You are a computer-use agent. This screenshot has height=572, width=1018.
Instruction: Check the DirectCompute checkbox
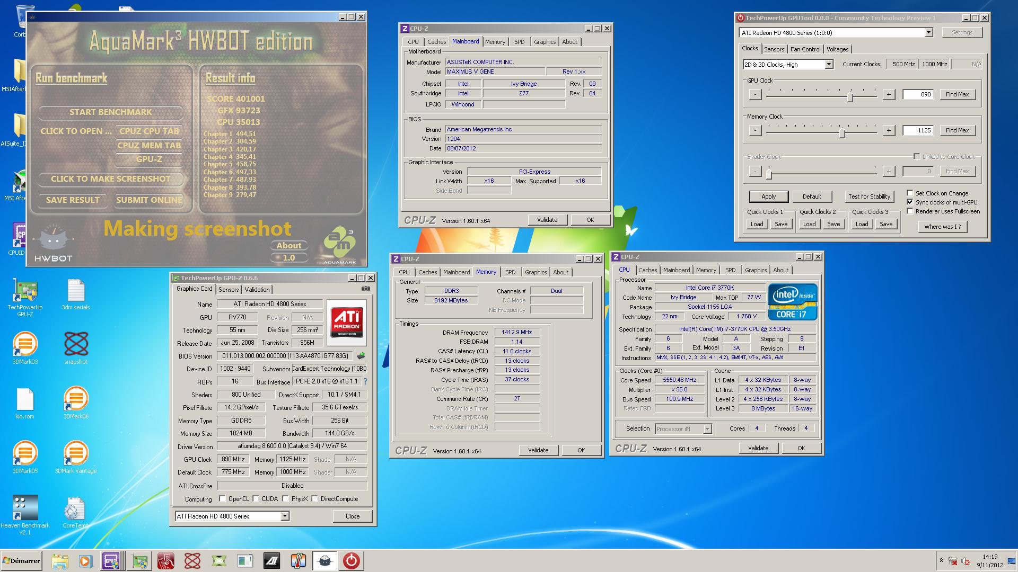(x=314, y=499)
